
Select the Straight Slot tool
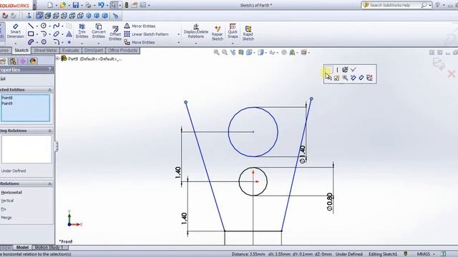31,42
